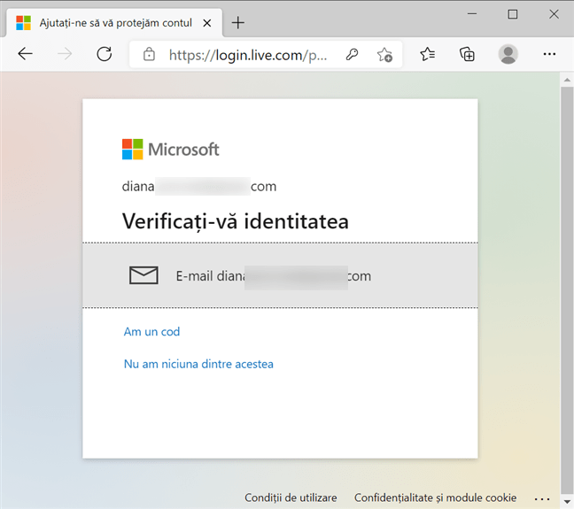Click the envelope icon in the e-mail option
The width and height of the screenshot is (574, 509).
pyautogui.click(x=143, y=275)
